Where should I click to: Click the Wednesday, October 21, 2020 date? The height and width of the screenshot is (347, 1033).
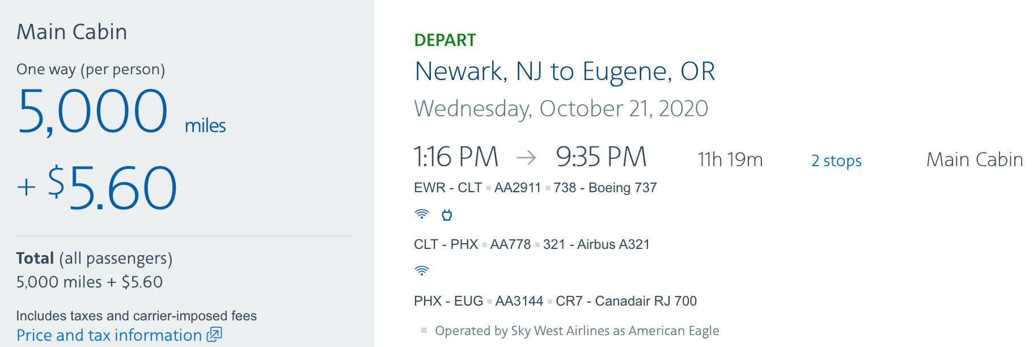561,108
